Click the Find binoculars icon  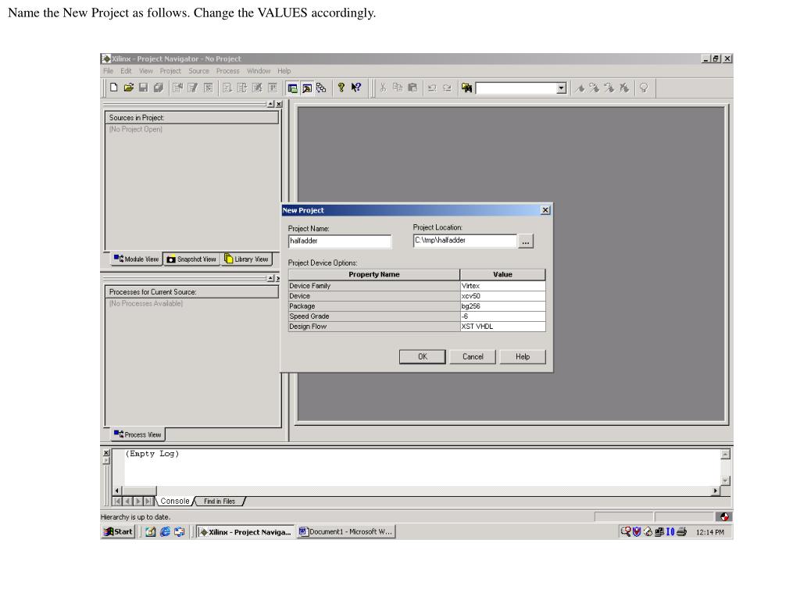coord(466,87)
